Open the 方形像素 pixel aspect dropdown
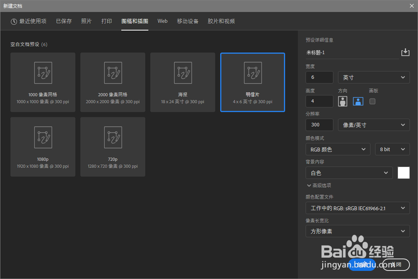The width and height of the screenshot is (418, 279). point(357,231)
